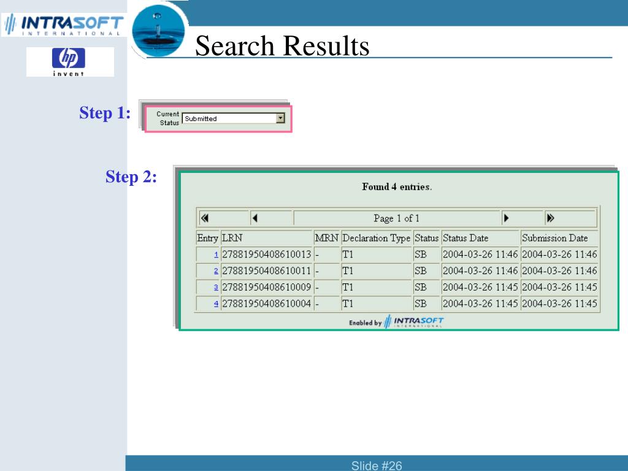Click the Entry column header
The image size is (628, 471).
[207, 239]
